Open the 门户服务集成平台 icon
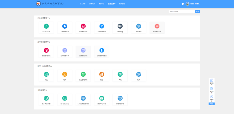The width and height of the screenshot is (234, 114). (83, 98)
